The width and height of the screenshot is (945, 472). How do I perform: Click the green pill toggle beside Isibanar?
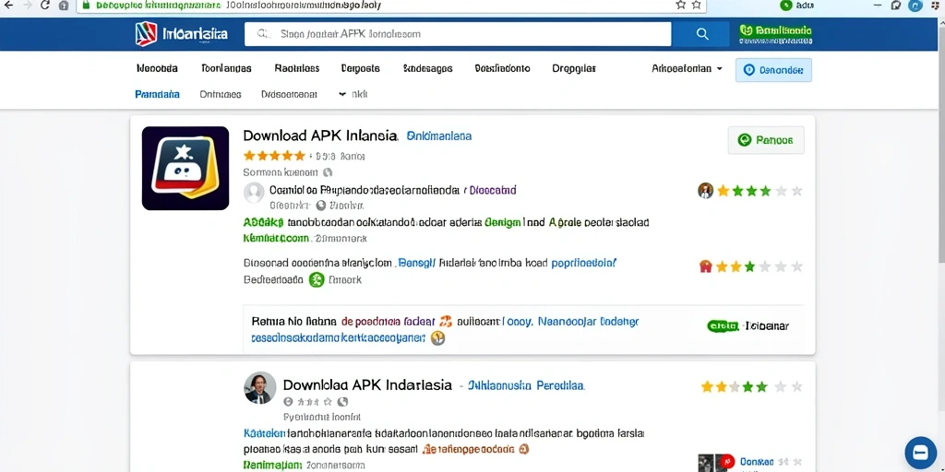click(723, 325)
